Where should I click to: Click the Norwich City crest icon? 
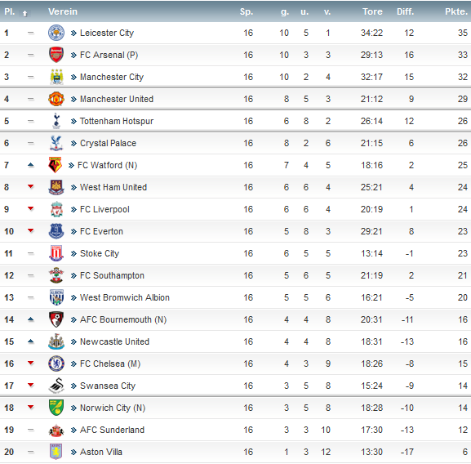pyautogui.click(x=56, y=408)
